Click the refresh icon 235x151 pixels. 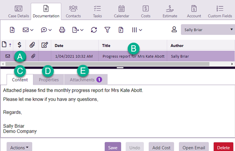(x=94, y=30)
